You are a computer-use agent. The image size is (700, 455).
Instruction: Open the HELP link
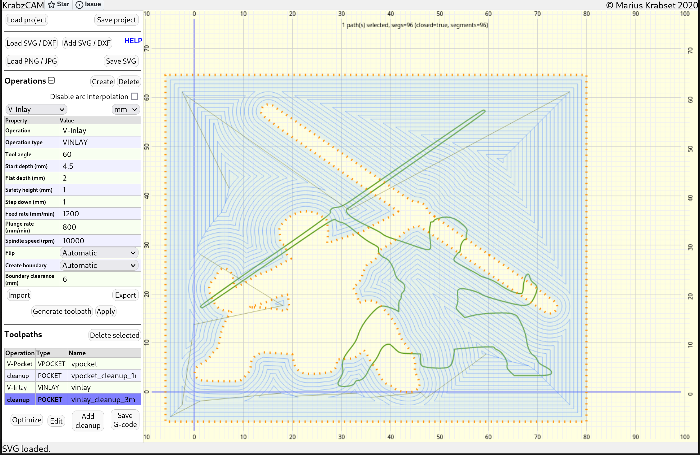tap(133, 41)
